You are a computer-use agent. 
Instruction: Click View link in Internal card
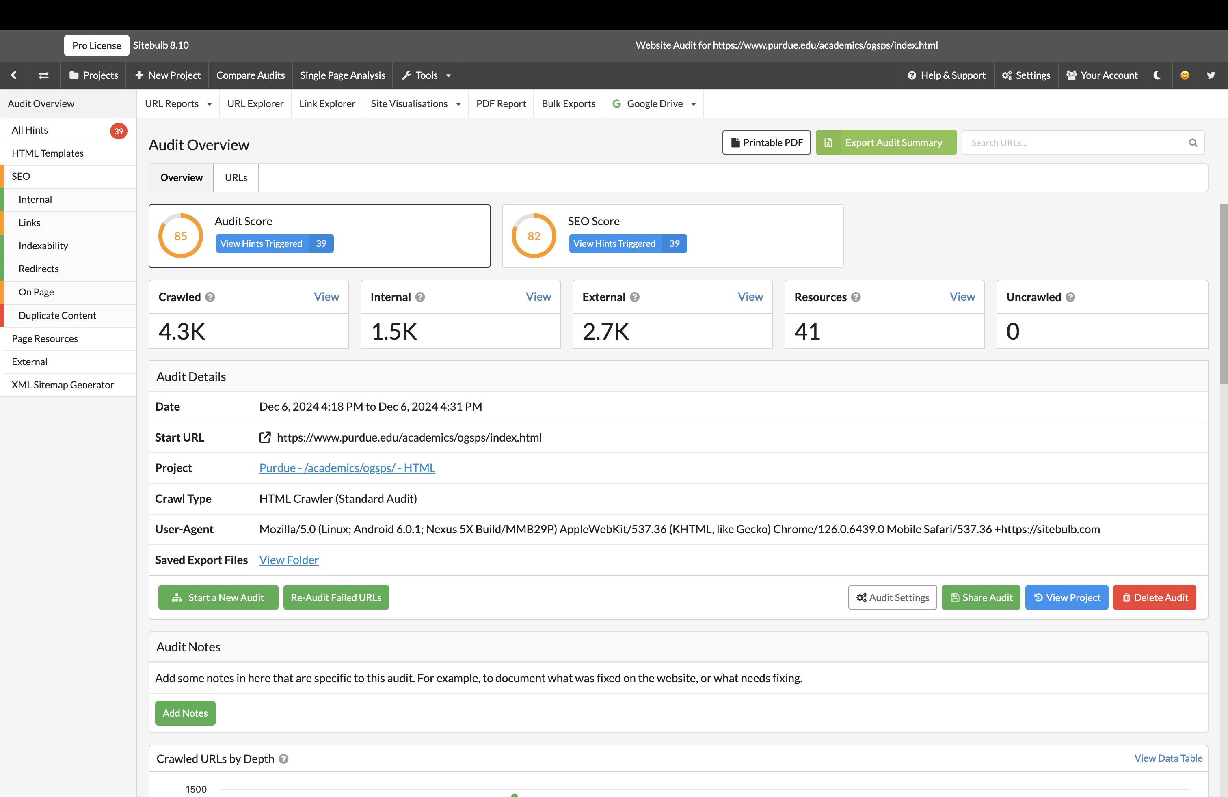pos(538,296)
